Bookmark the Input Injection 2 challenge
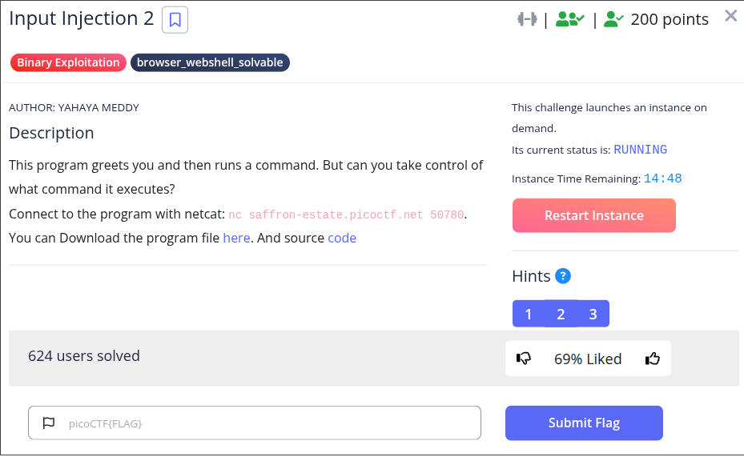Viewport: 744px width, 457px height. 175,20
